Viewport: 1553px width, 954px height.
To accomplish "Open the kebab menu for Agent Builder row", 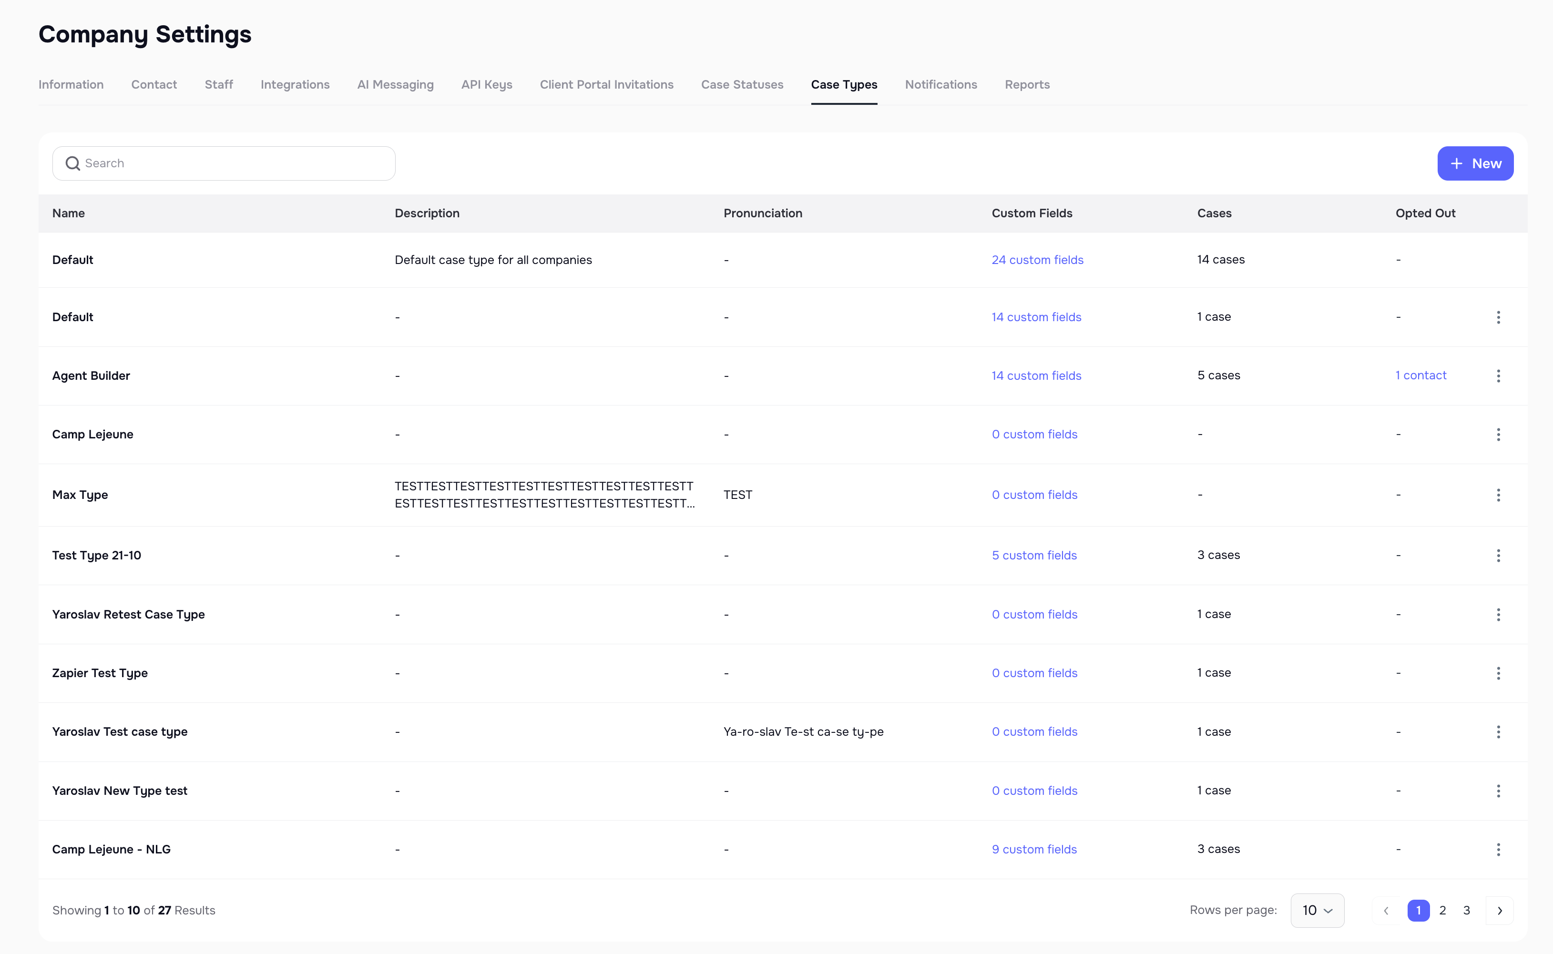I will pos(1499,376).
